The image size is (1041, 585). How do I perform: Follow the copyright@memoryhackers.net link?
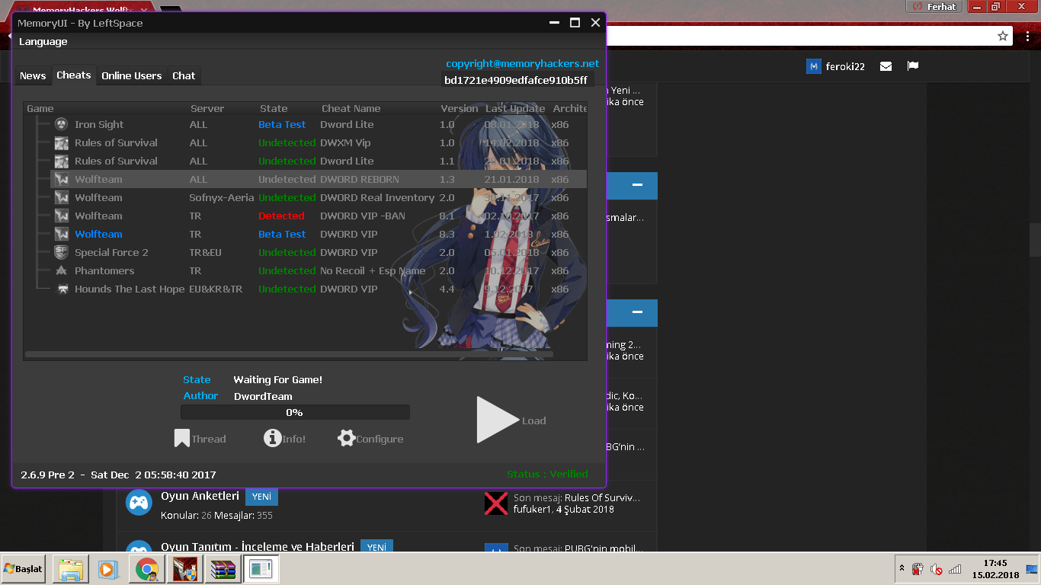pyautogui.click(x=523, y=63)
